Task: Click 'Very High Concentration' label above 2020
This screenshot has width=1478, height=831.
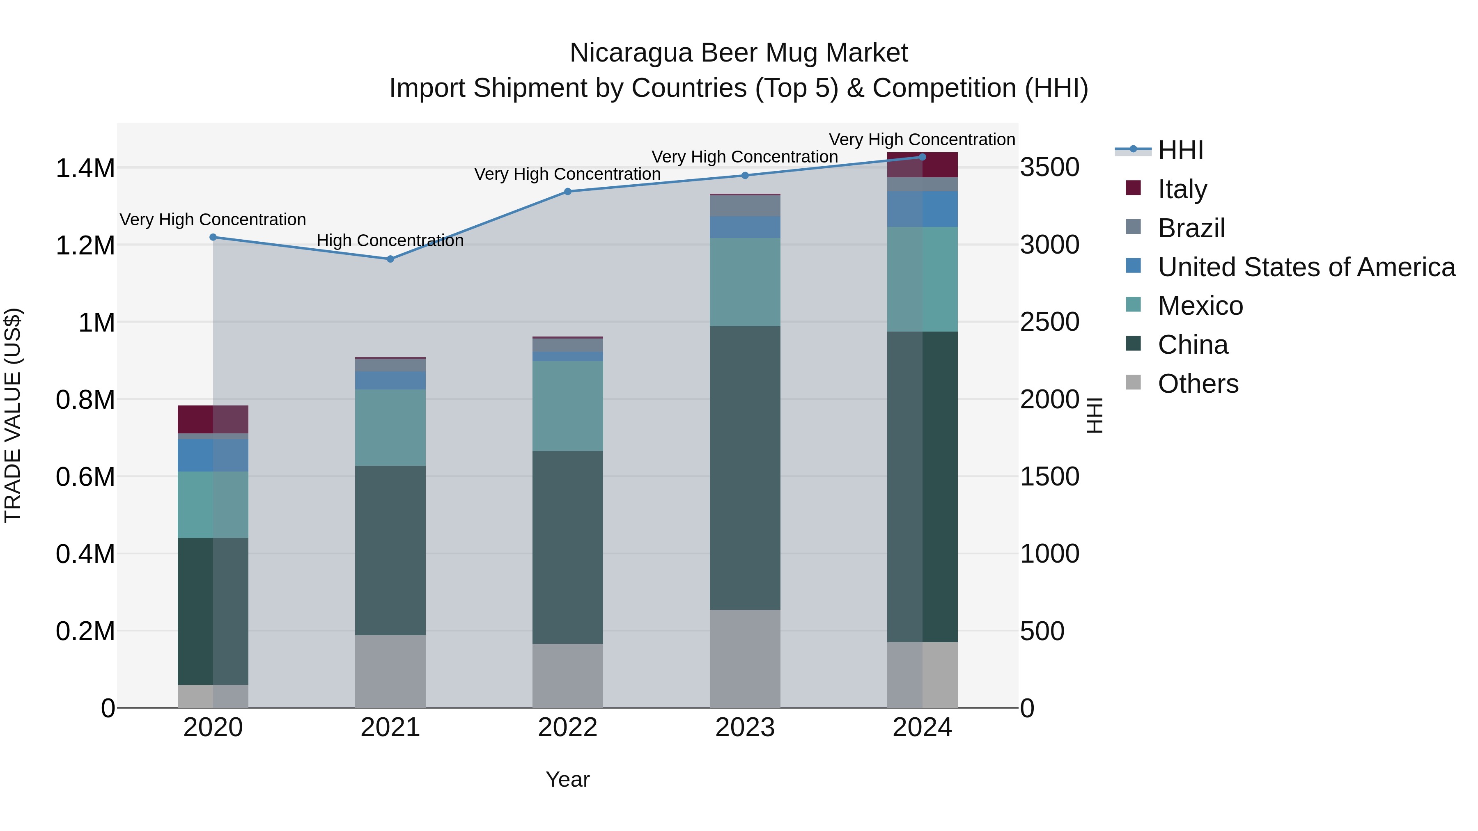Action: click(x=213, y=220)
